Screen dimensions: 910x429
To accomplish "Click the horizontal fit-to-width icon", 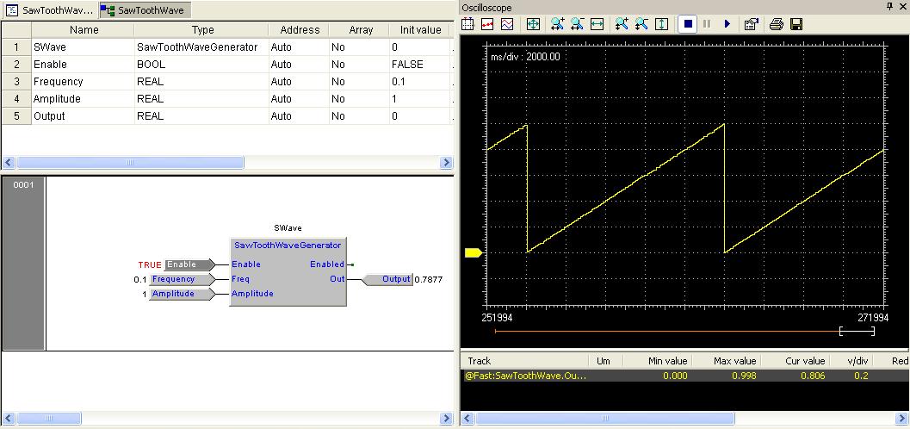I will coord(597,24).
